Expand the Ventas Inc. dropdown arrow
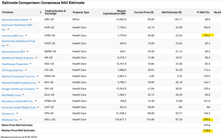The width and height of the screenshot is (221, 138). click(17, 114)
